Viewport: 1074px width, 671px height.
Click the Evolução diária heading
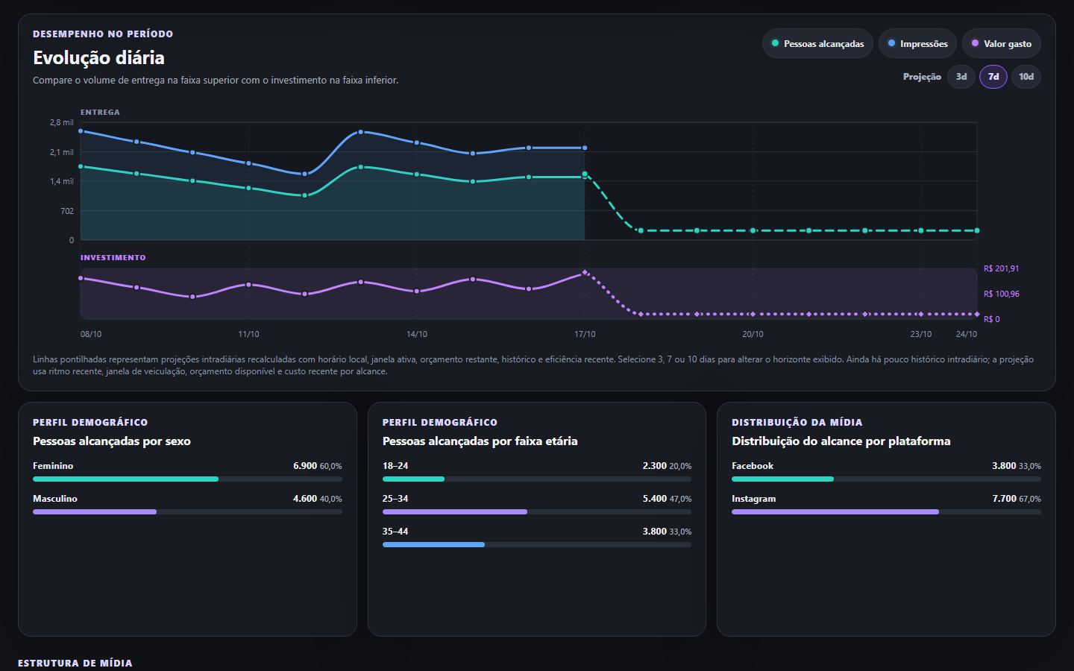click(x=98, y=57)
